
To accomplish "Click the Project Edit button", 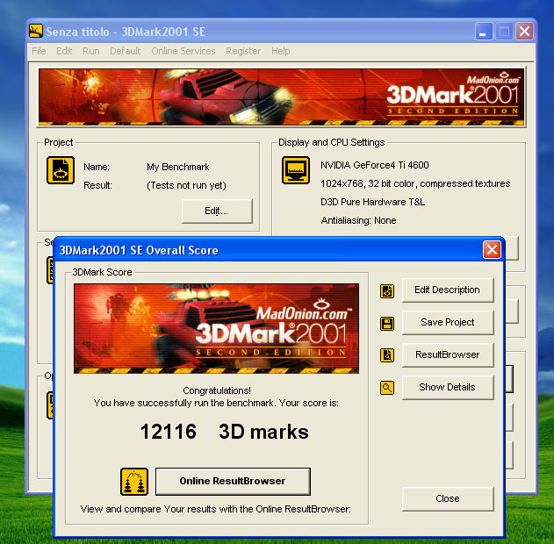I will tap(216, 211).
